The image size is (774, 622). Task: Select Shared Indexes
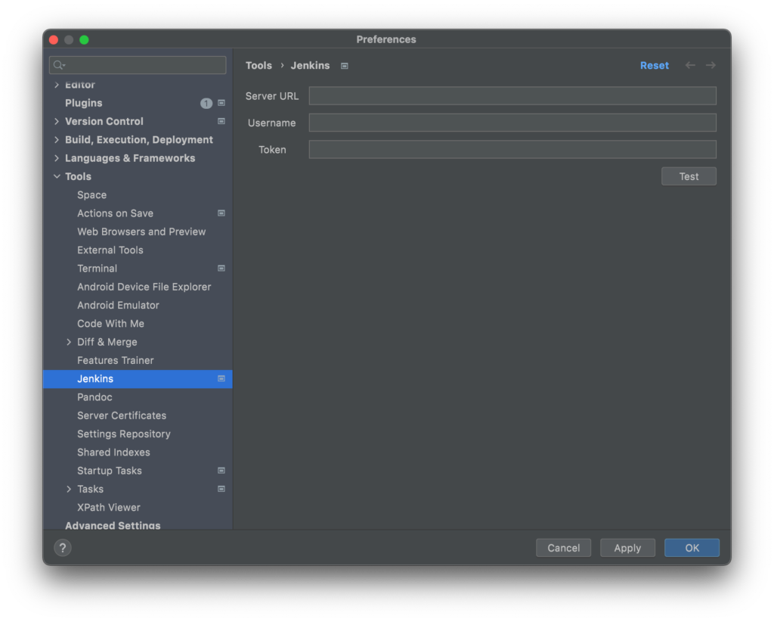click(113, 452)
